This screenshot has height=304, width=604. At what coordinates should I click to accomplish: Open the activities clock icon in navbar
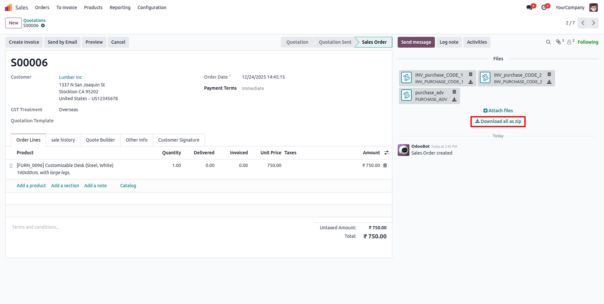[544, 8]
